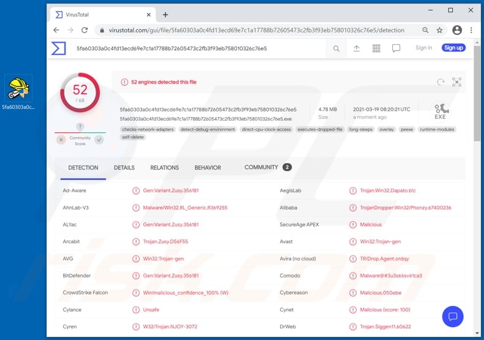Click the Trojan.Zusy.D56F55 Arcabit result
484x340 pixels.
click(165, 242)
